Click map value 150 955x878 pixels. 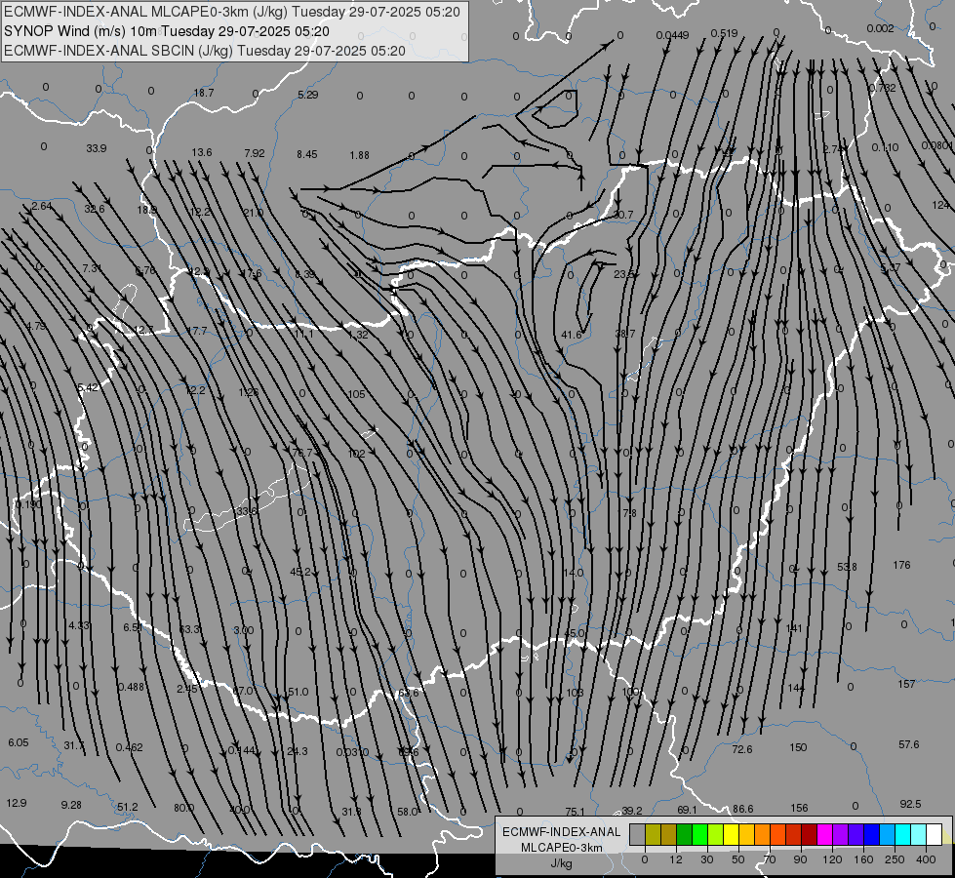tap(798, 747)
